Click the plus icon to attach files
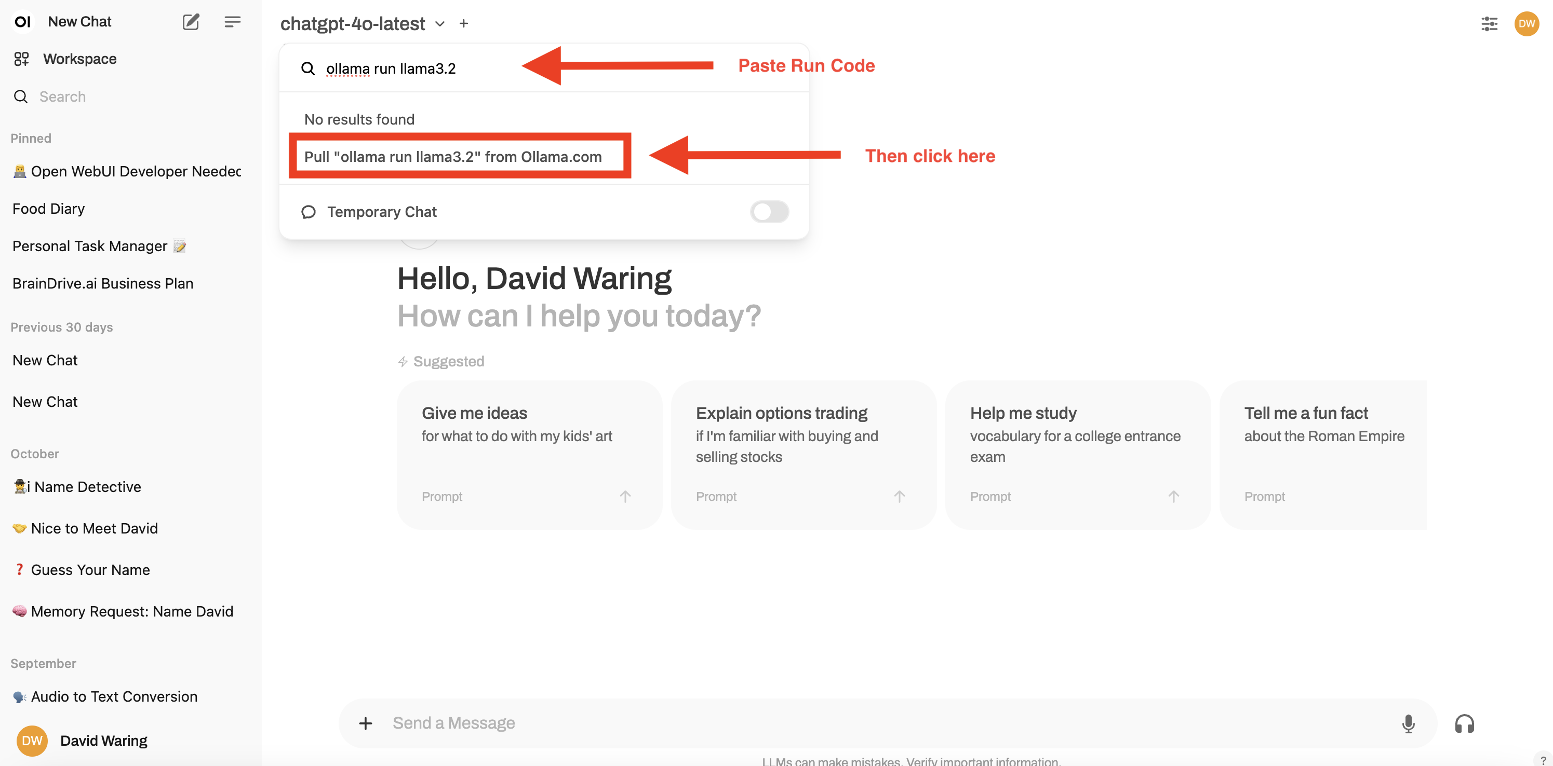The height and width of the screenshot is (766, 1553). 365,722
